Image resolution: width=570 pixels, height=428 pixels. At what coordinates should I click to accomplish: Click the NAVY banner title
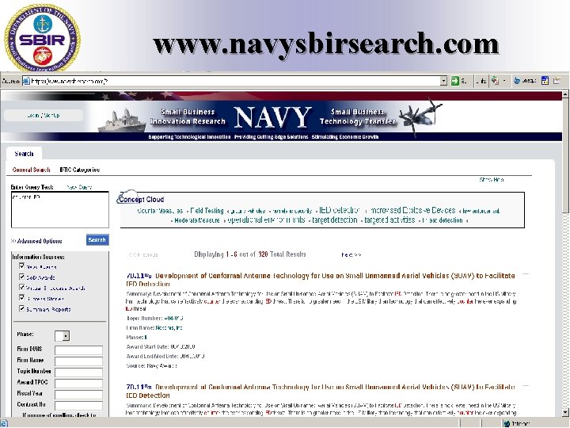pos(272,117)
